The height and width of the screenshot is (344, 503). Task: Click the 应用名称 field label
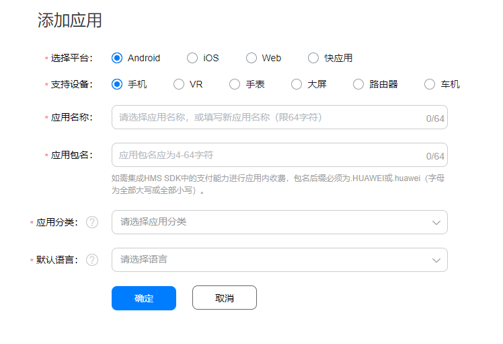pos(71,118)
